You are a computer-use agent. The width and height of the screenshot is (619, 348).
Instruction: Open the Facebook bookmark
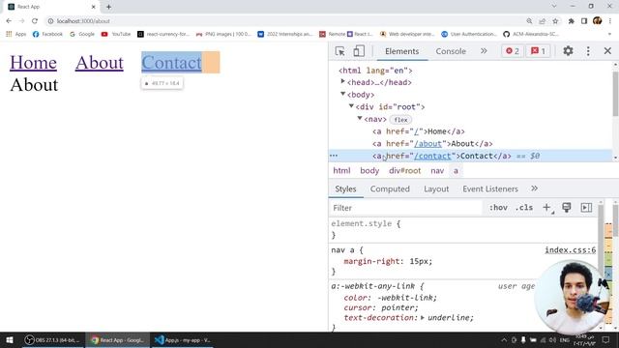point(47,34)
